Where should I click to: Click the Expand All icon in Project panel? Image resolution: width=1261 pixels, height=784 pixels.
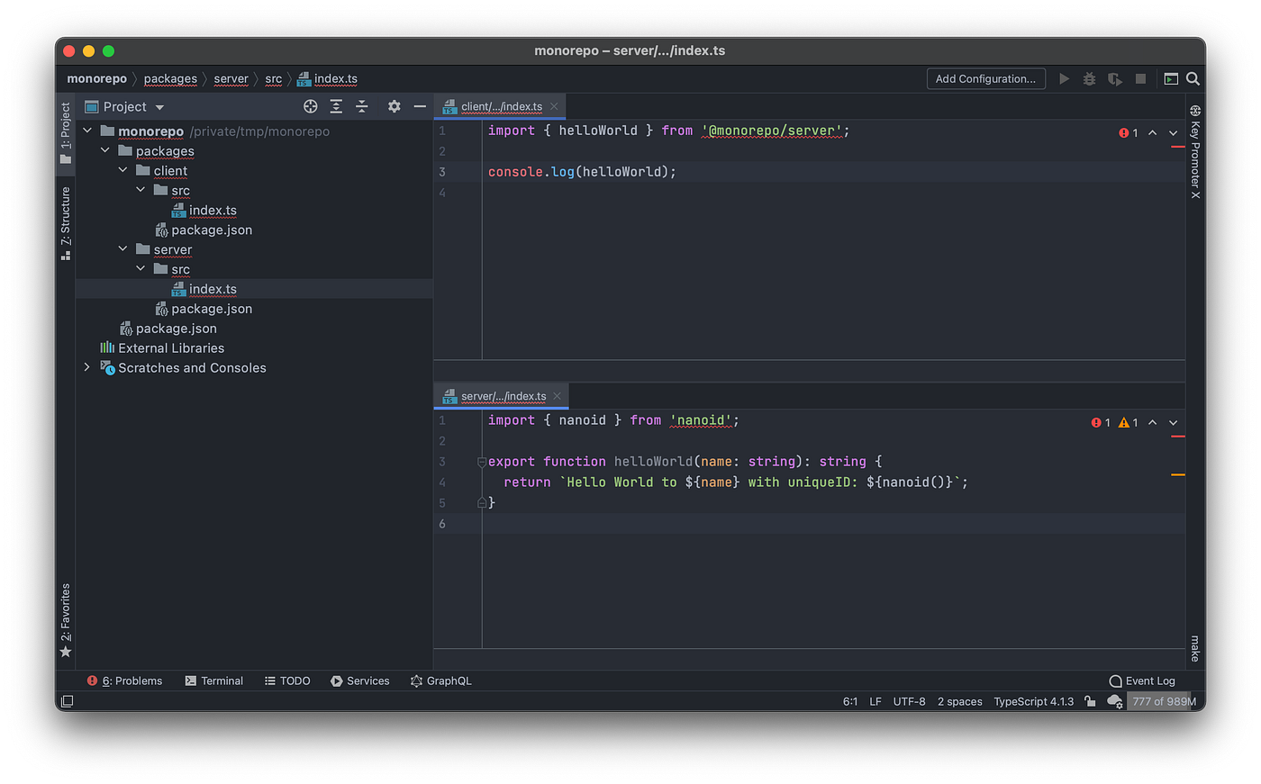tap(336, 106)
